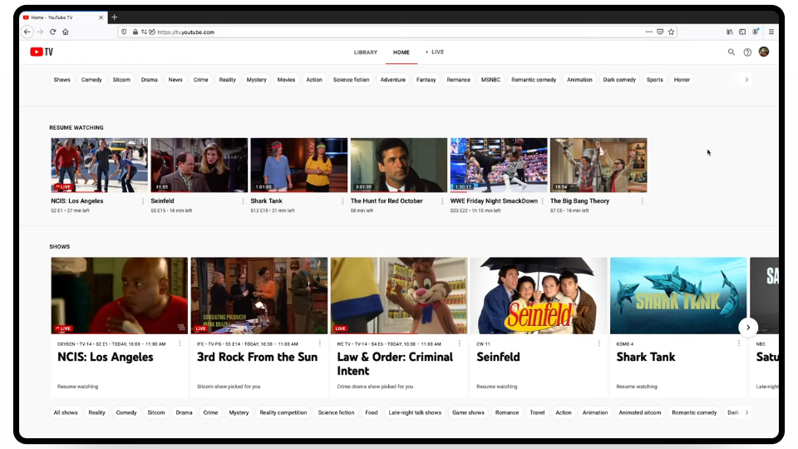This screenshot has height=449, width=798.
Task: Bookmark this page with star icon
Action: [x=672, y=32]
